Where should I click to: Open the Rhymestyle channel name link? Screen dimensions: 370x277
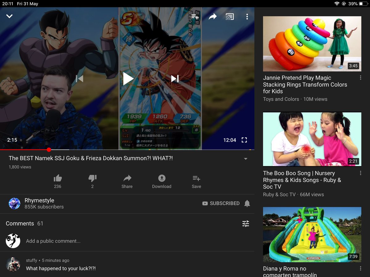point(39,200)
